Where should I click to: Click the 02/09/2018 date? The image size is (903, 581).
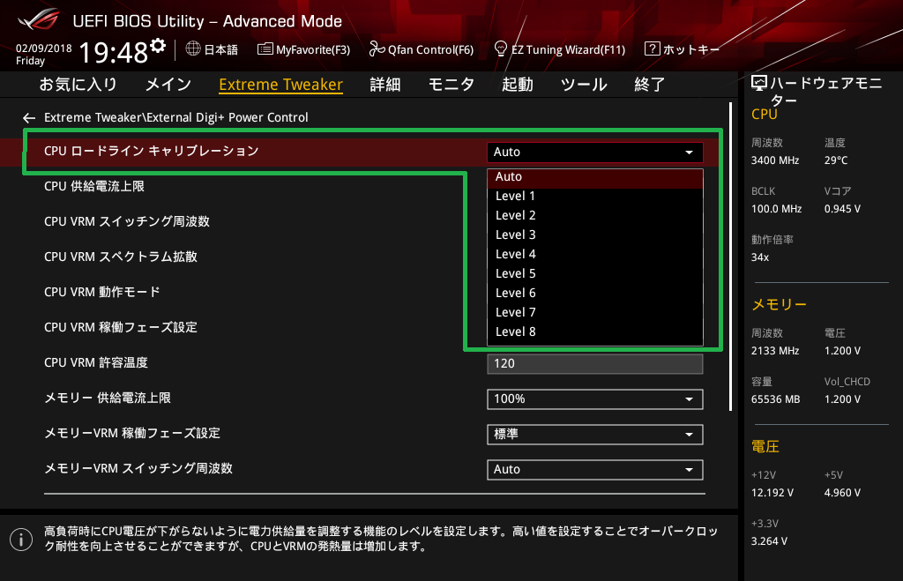44,48
